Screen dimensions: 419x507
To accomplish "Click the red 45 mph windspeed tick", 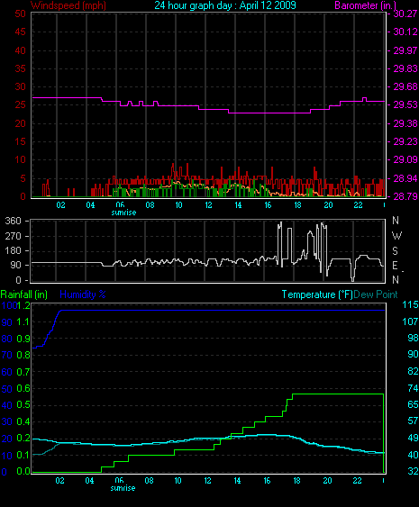I will tap(20, 32).
